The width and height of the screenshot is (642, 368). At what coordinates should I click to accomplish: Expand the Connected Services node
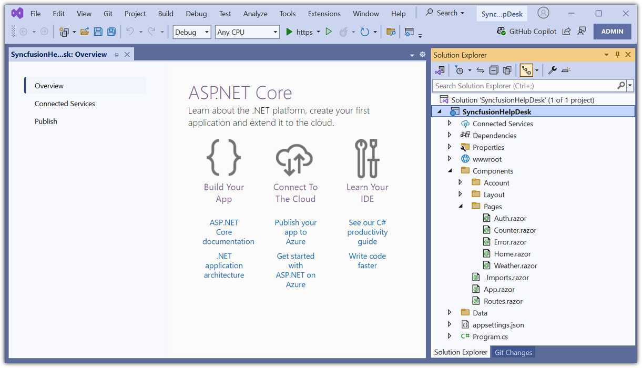click(x=450, y=123)
